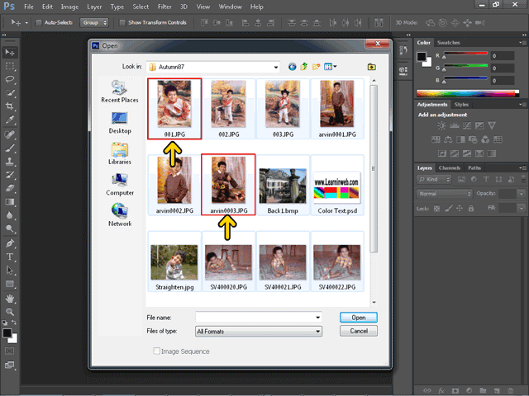Select the Spot Healing Brush tool

tap(9, 134)
